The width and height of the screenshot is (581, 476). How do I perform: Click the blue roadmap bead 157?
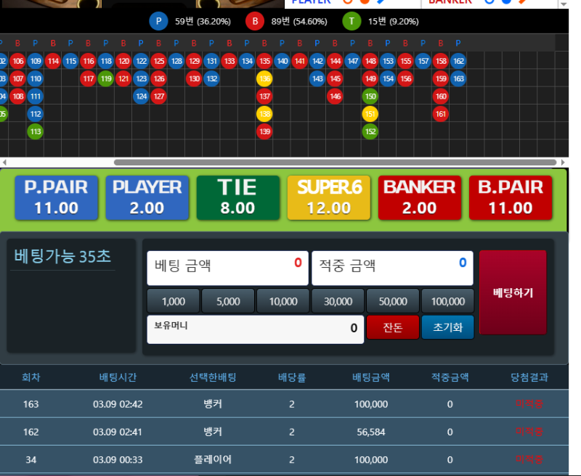[423, 61]
